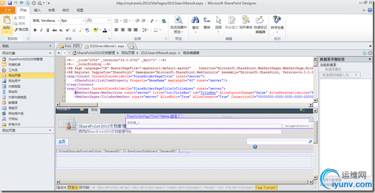Open a new document tab
Screen dimensions: 375x193
point(131,46)
